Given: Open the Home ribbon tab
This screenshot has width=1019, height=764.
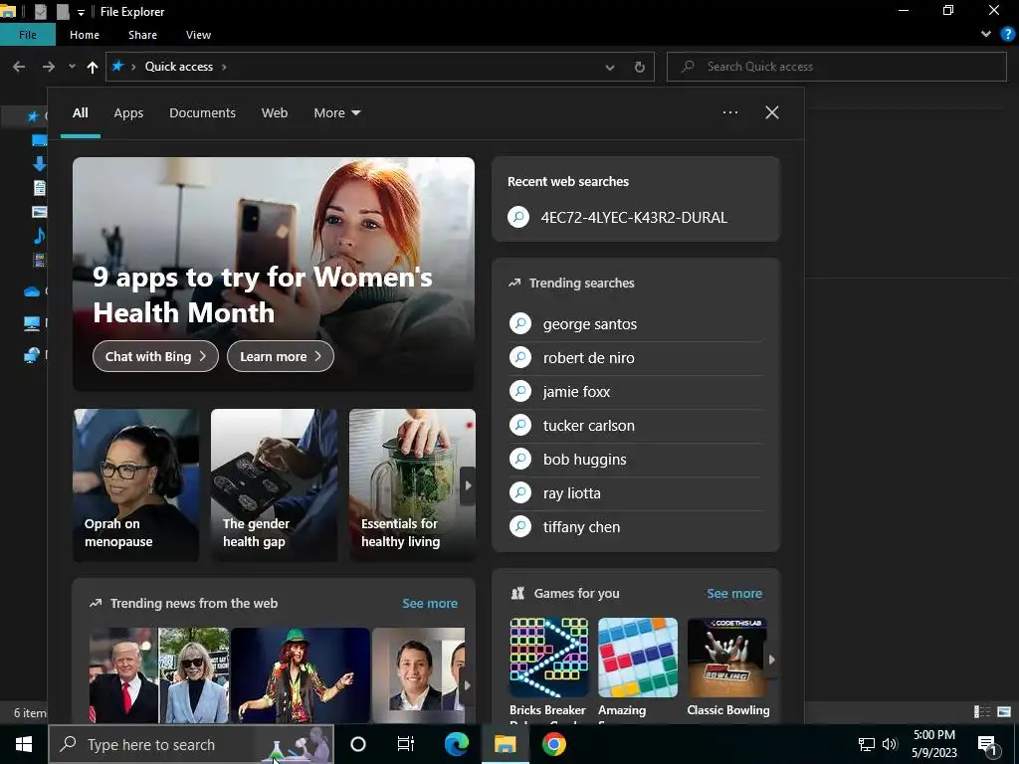Looking at the screenshot, I should pos(85,35).
